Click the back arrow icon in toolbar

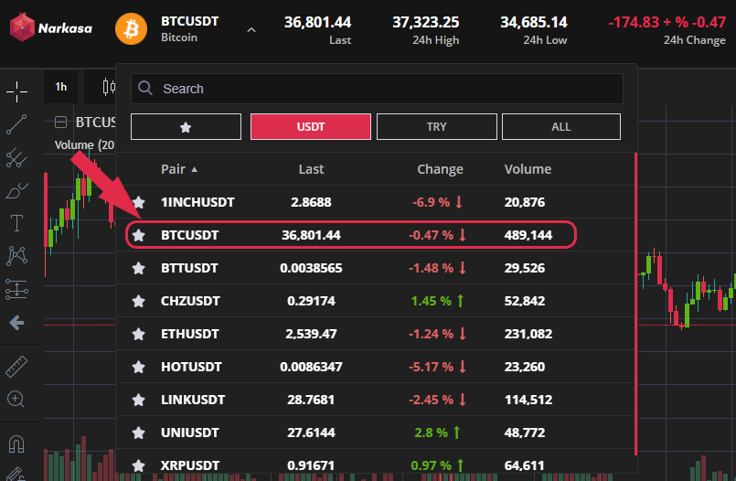pyautogui.click(x=16, y=323)
